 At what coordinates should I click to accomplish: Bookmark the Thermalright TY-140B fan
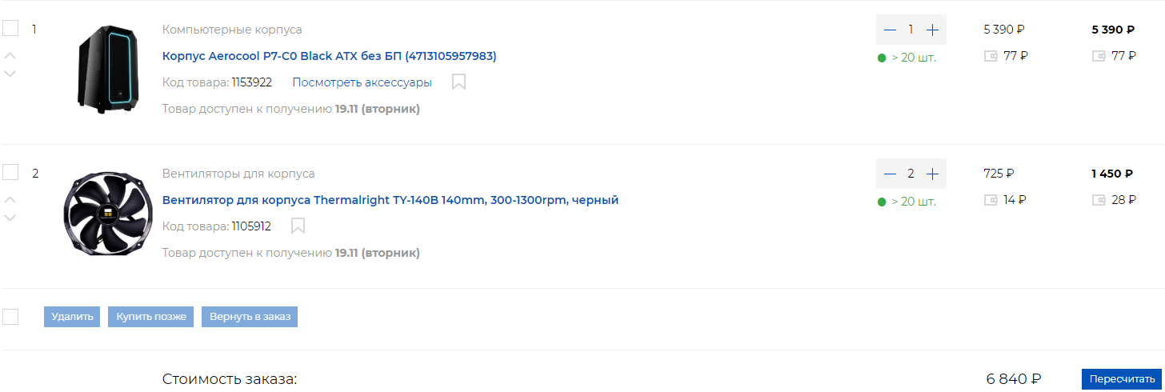pos(298,226)
